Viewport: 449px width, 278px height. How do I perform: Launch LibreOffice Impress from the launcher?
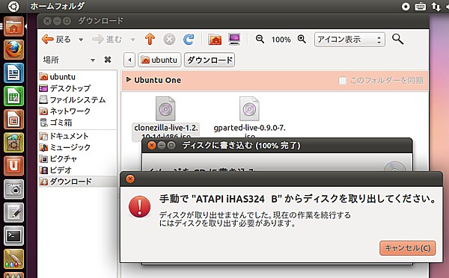pyautogui.click(x=13, y=120)
